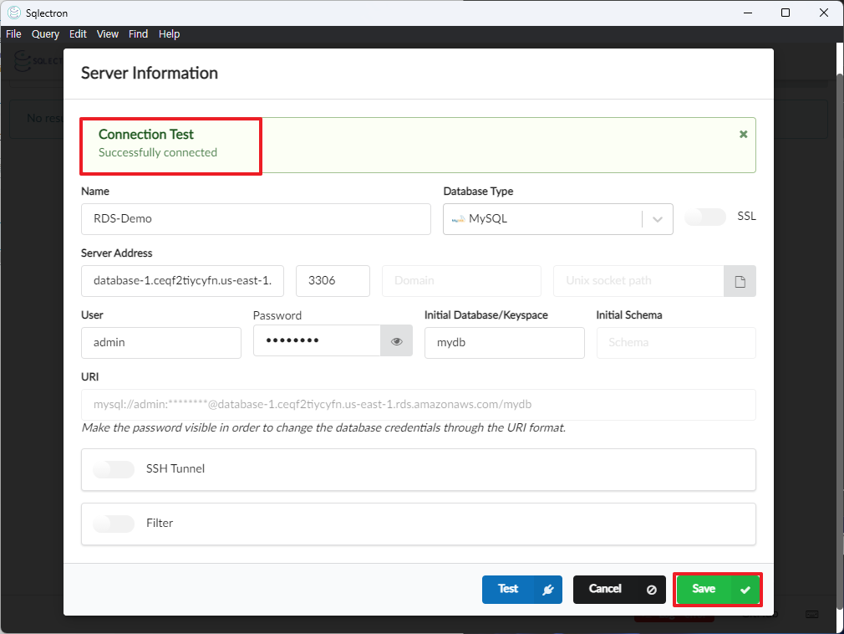
Task: Open the Find menu
Action: coord(139,34)
